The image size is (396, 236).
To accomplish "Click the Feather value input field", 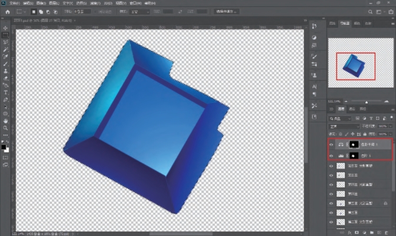I will pyautogui.click(x=82, y=12).
